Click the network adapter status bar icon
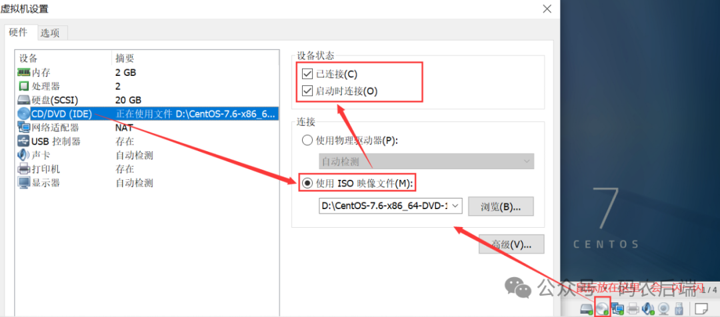Image resolution: width=720 pixels, height=317 pixels. (x=617, y=308)
